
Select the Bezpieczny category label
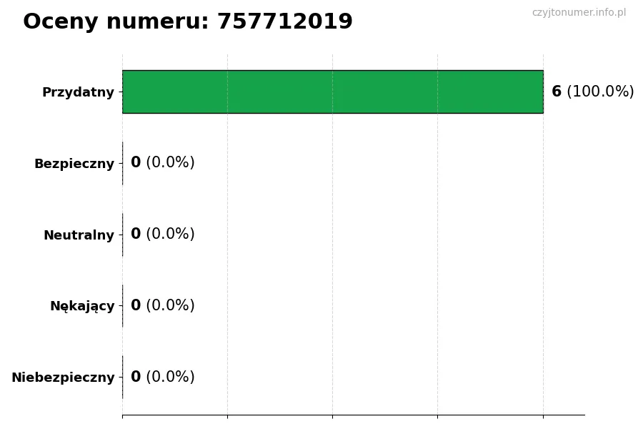coord(74,164)
